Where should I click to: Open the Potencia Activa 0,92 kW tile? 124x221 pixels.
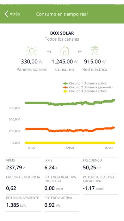click(62, 203)
